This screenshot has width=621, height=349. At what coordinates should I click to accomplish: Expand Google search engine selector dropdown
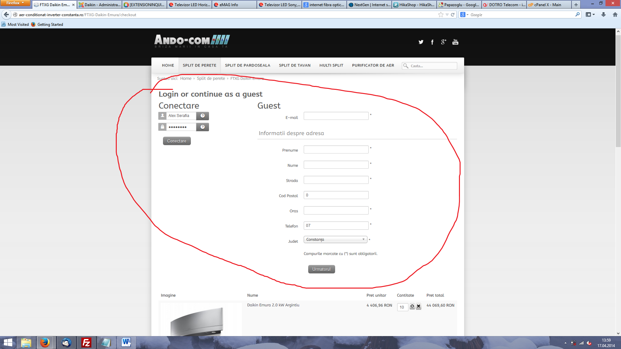[464, 15]
